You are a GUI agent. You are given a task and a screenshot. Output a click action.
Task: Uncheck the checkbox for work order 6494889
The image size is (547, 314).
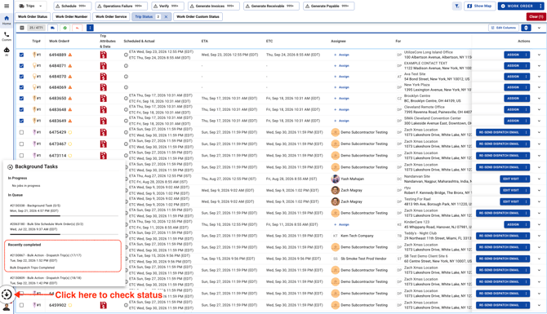(21, 55)
